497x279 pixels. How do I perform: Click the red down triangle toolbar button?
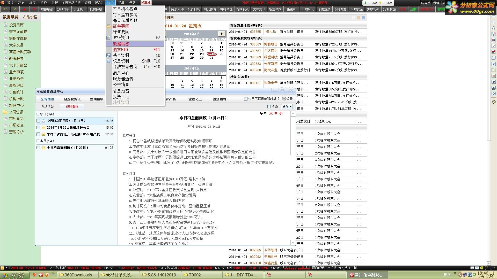click(x=34, y=9)
